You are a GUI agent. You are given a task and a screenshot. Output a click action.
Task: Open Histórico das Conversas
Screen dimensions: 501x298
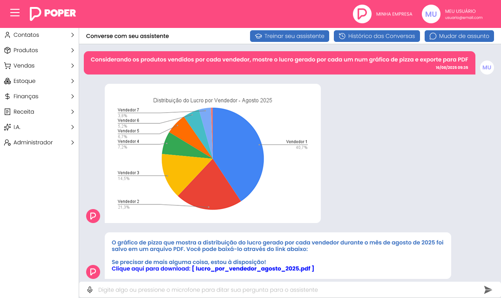coord(377,36)
